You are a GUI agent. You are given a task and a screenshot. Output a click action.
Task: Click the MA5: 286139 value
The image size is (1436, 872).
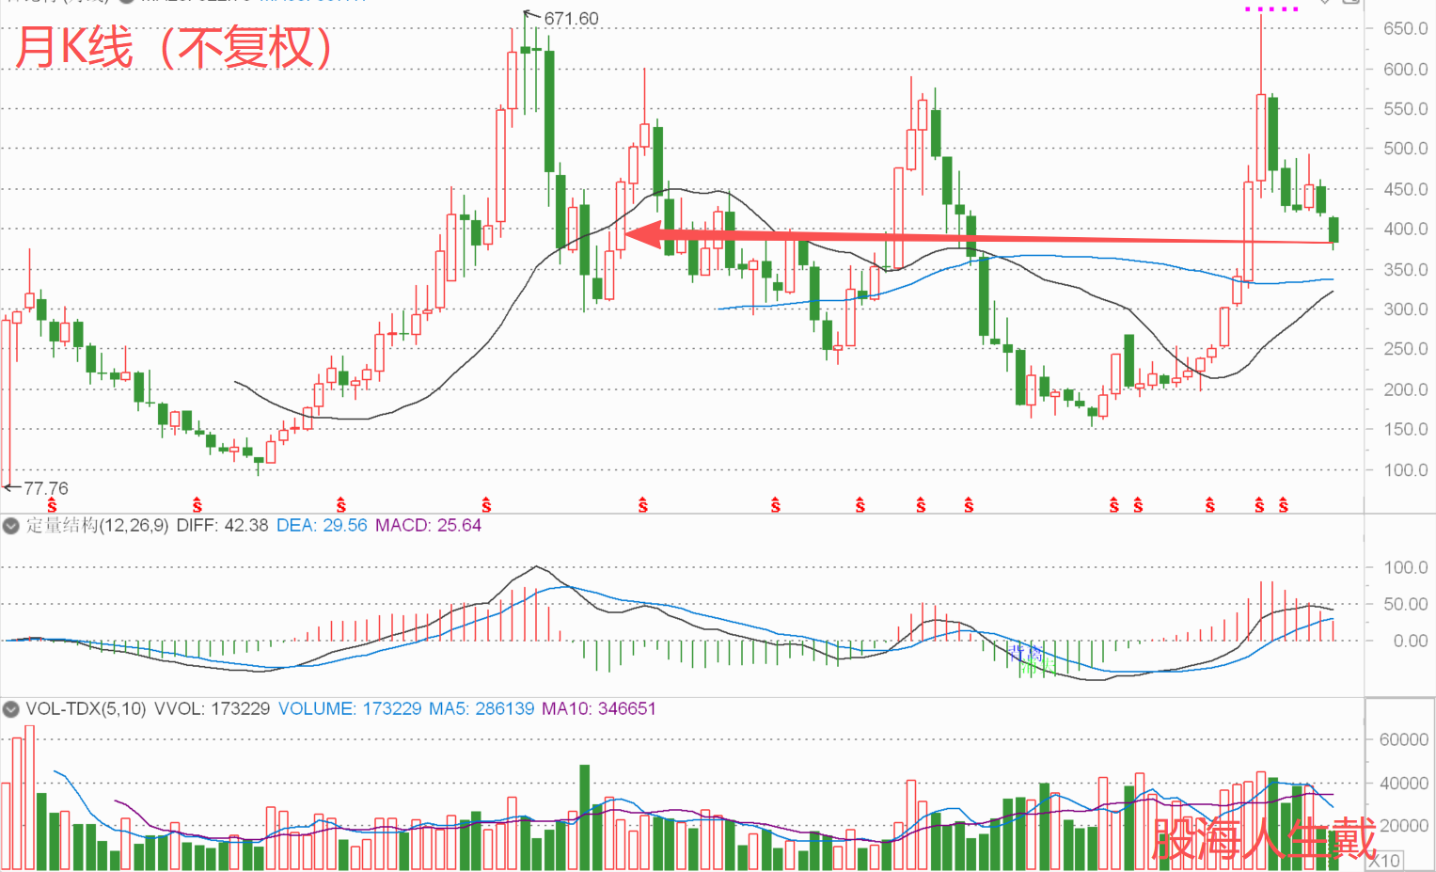[x=481, y=708]
